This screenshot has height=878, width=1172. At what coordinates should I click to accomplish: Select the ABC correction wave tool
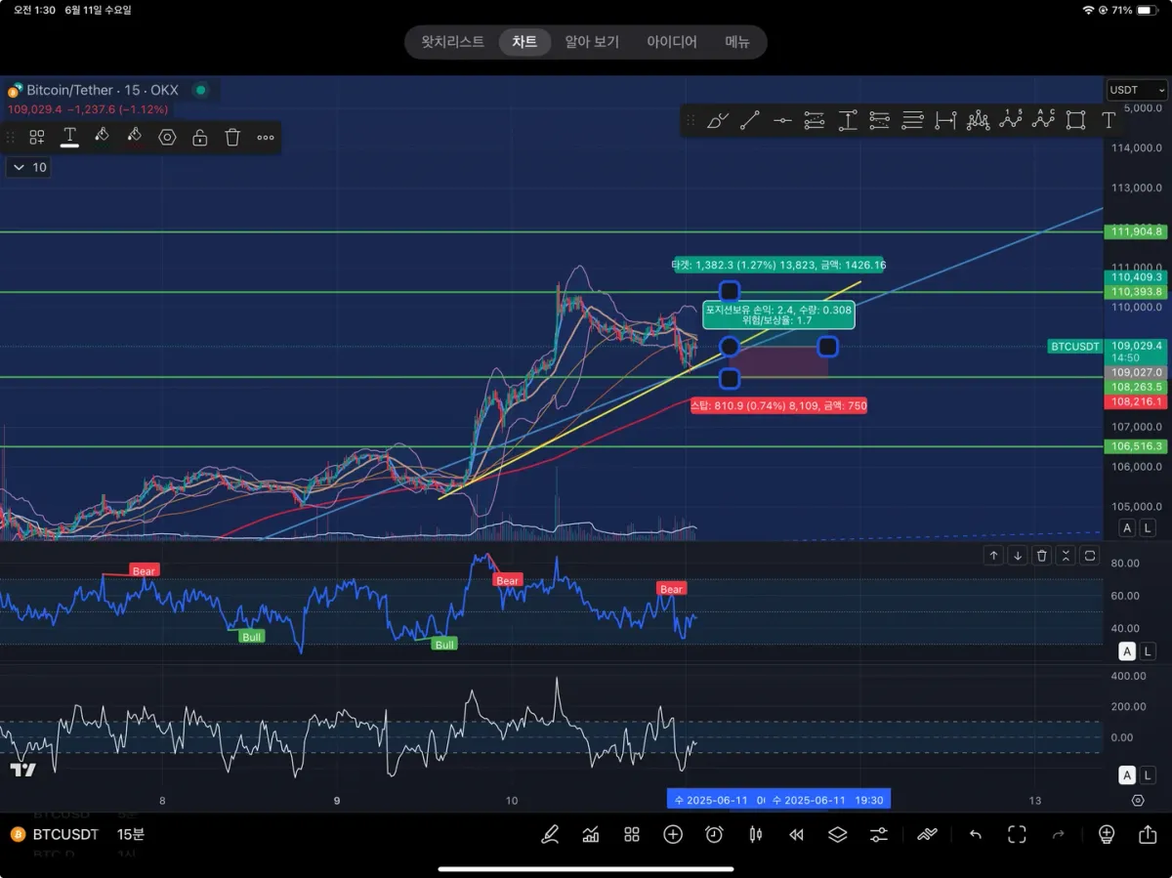pyautogui.click(x=1043, y=121)
